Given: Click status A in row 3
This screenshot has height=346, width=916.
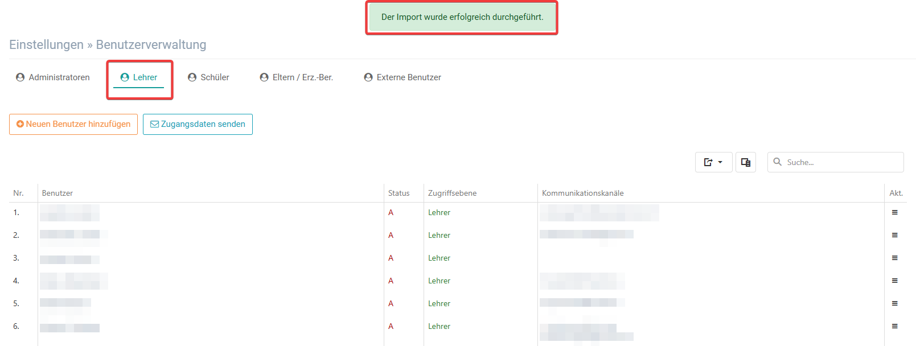Looking at the screenshot, I should (x=391, y=258).
